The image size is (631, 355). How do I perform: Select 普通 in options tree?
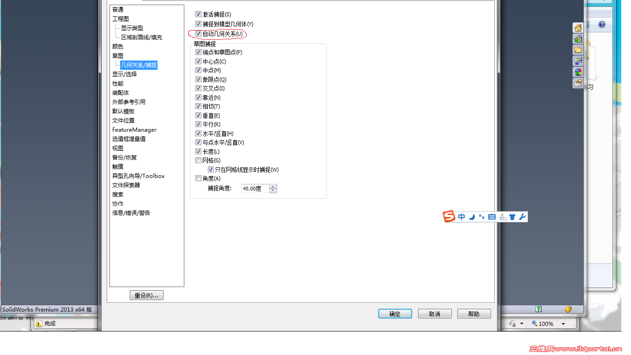(118, 9)
